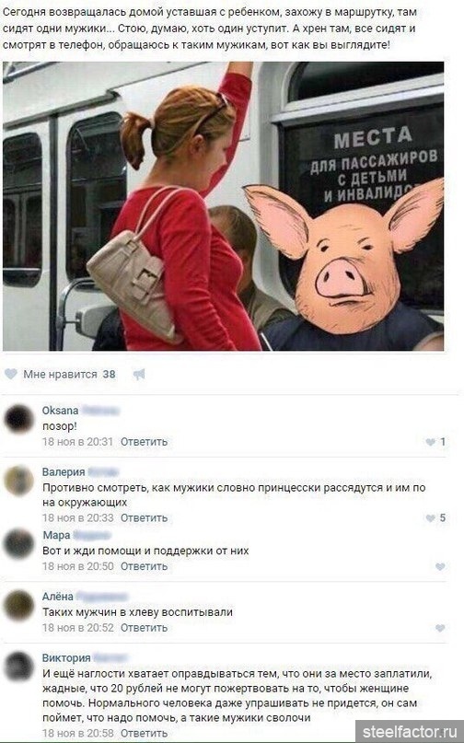Share the post with megaphone icon
The width and height of the screenshot is (464, 743).
139,375
